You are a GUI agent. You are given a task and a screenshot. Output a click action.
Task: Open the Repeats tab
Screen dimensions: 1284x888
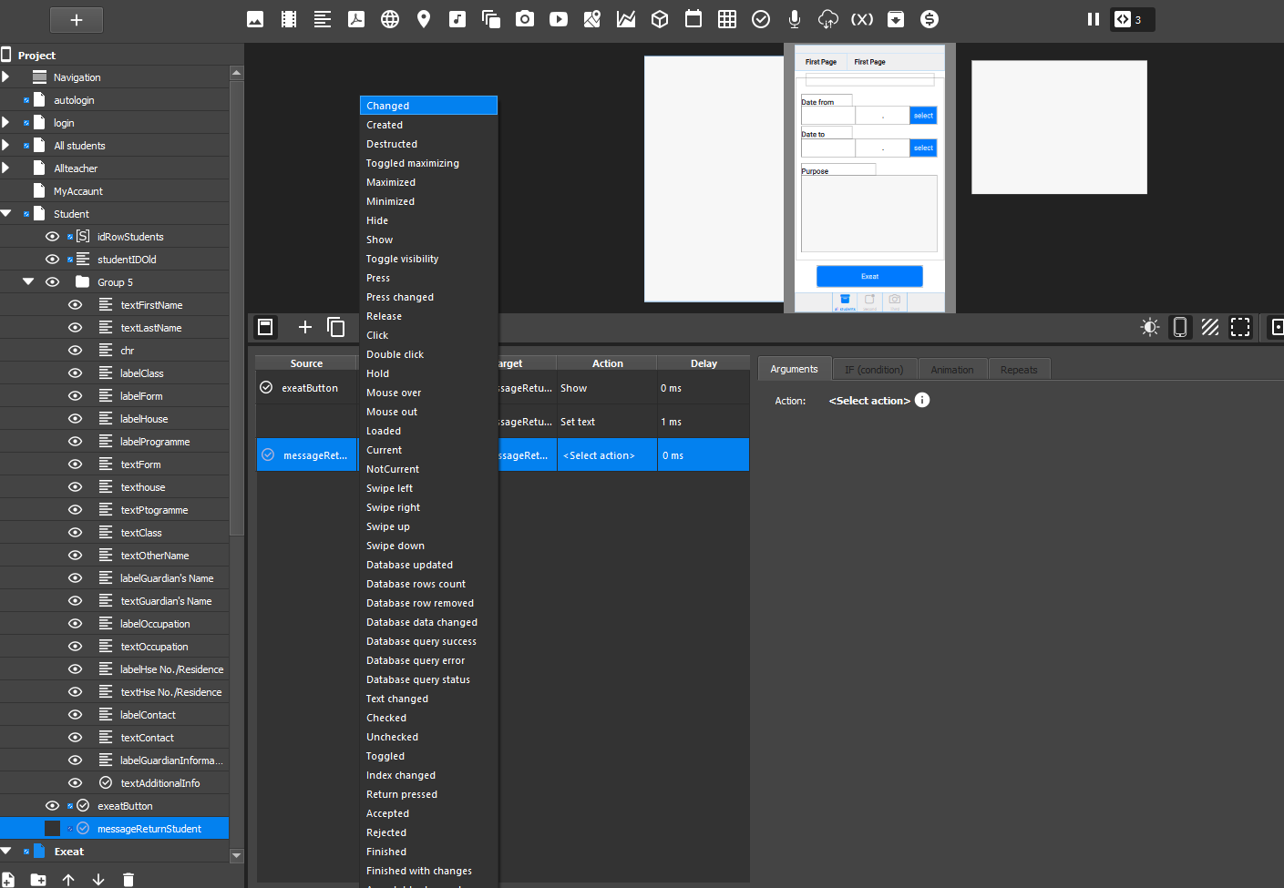pyautogui.click(x=1019, y=370)
